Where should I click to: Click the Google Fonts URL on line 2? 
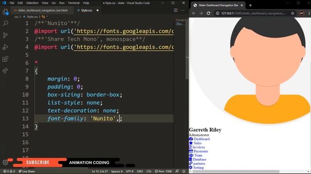[124, 31]
